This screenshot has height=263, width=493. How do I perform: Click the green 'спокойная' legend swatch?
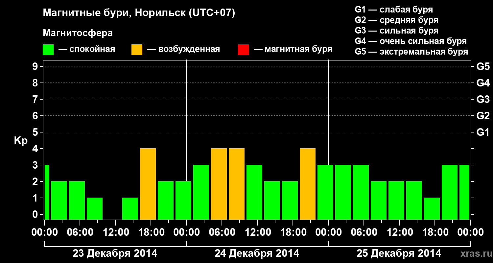(48, 50)
